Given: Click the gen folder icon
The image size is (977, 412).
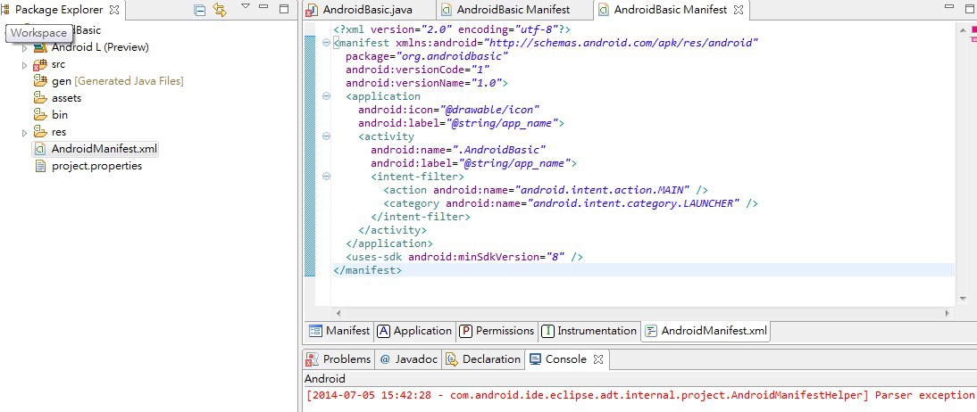Looking at the screenshot, I should [x=40, y=81].
